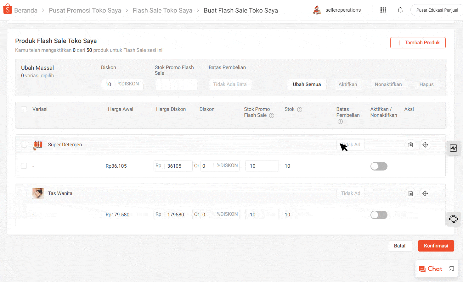
Task: Enable the Tas Wanita flash sale toggle
Action: pyautogui.click(x=379, y=215)
